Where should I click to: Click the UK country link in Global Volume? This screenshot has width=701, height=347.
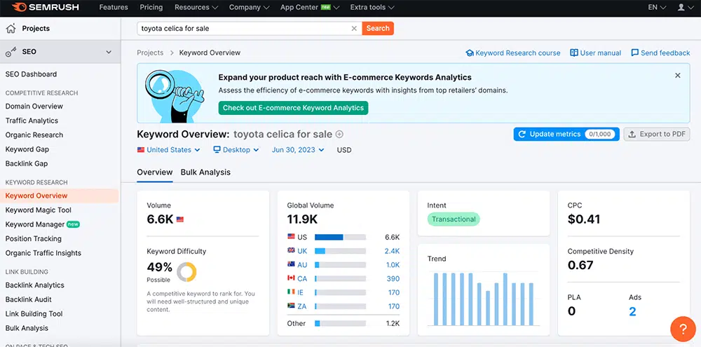click(x=302, y=251)
